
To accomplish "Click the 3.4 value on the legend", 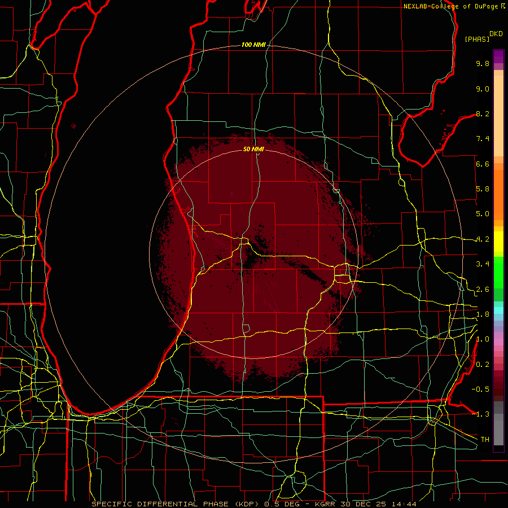I will [483, 264].
